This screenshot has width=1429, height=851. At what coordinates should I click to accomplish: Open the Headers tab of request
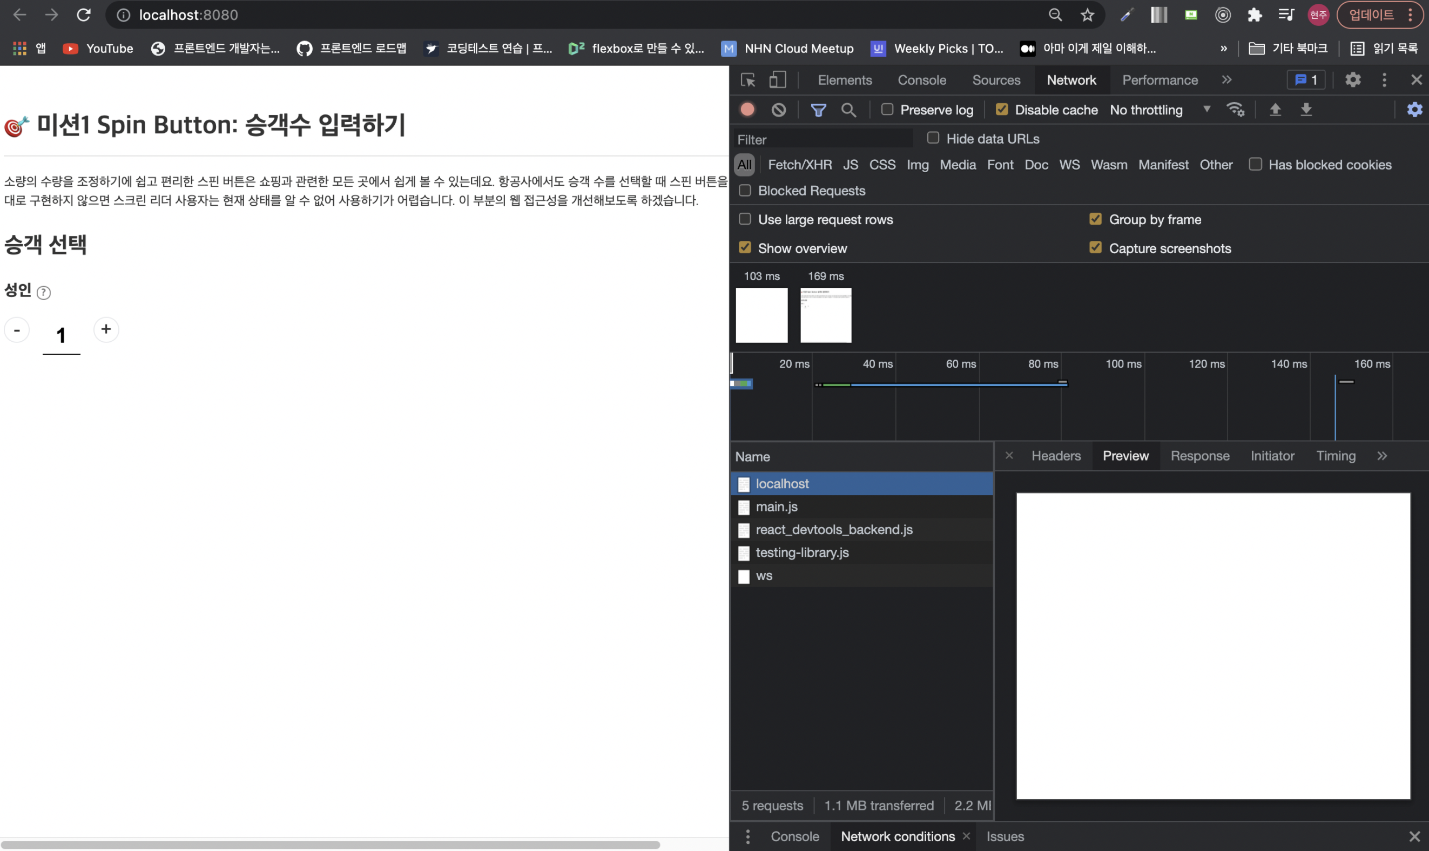(1056, 456)
